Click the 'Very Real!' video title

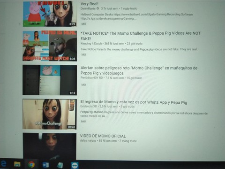(90, 4)
